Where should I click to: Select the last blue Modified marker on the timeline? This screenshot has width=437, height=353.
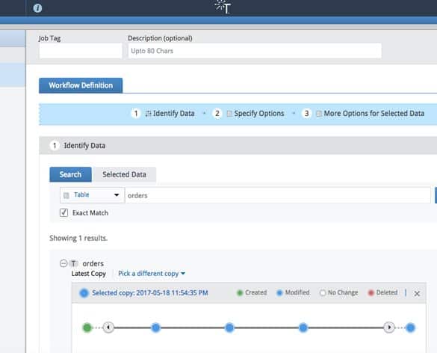click(410, 328)
